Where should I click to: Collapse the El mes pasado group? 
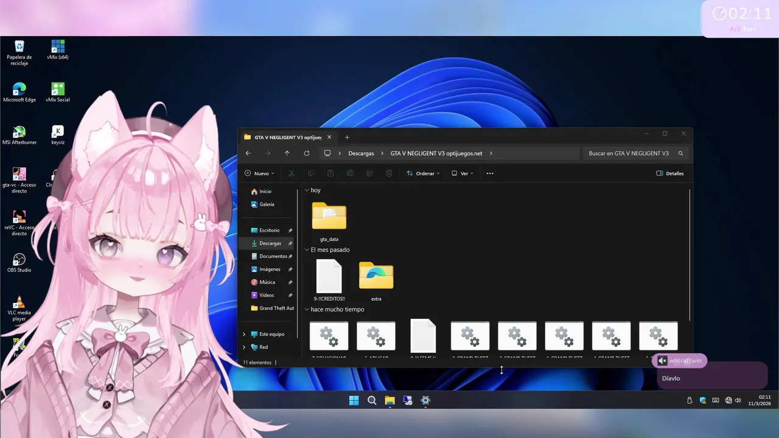pyautogui.click(x=307, y=250)
